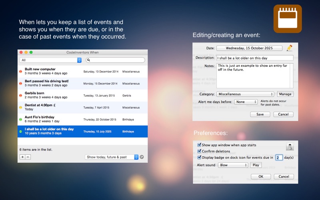Open Alert me days before dropdown
This screenshot has width=320, height=200.
coord(246,102)
